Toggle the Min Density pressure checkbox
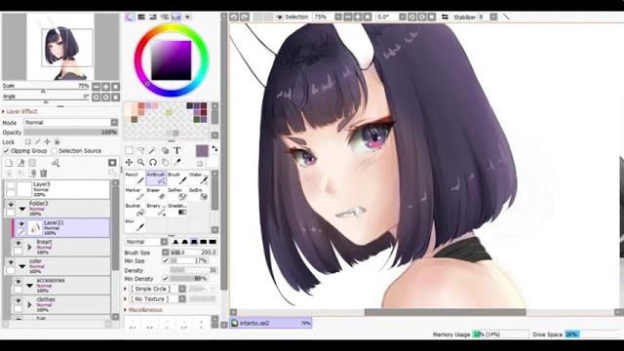624x351 pixels. tap(166, 279)
